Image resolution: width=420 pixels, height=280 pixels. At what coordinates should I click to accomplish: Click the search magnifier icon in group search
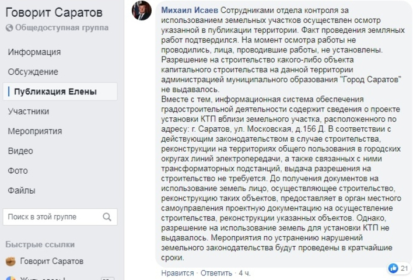click(107, 217)
